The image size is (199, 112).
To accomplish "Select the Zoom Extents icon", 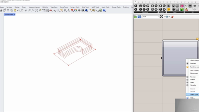I will [x=36, y=10].
